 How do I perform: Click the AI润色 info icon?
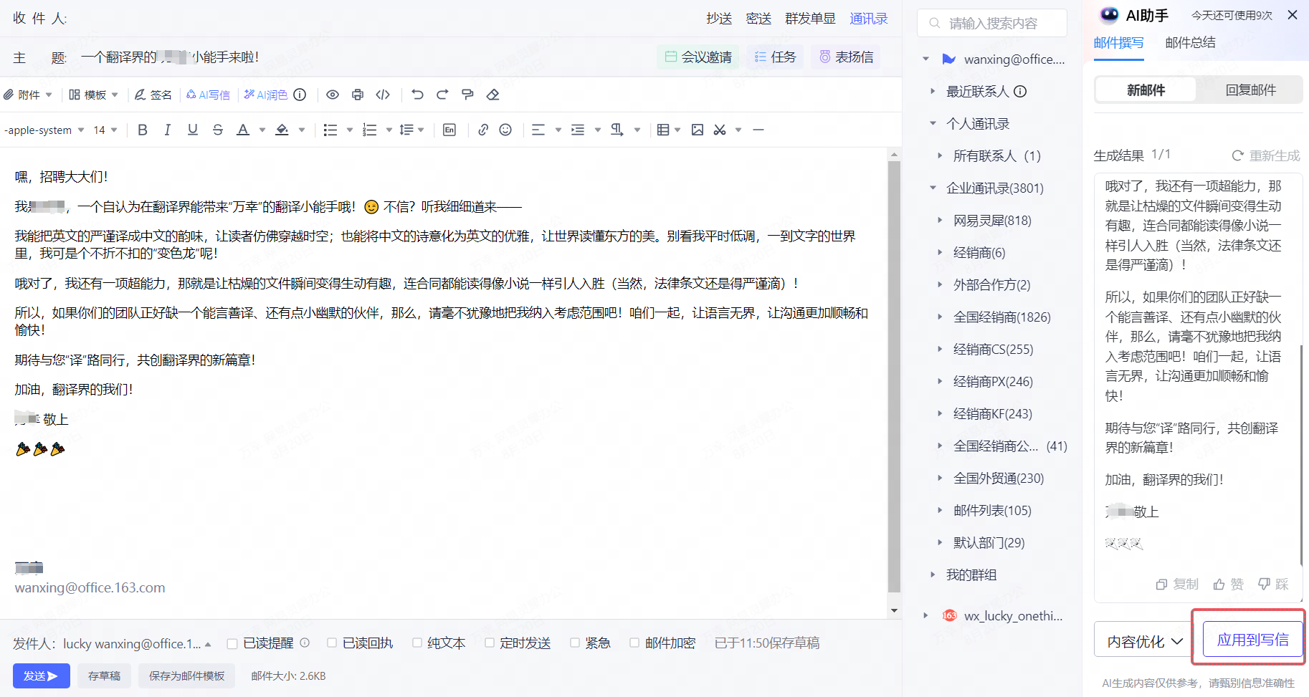(300, 95)
